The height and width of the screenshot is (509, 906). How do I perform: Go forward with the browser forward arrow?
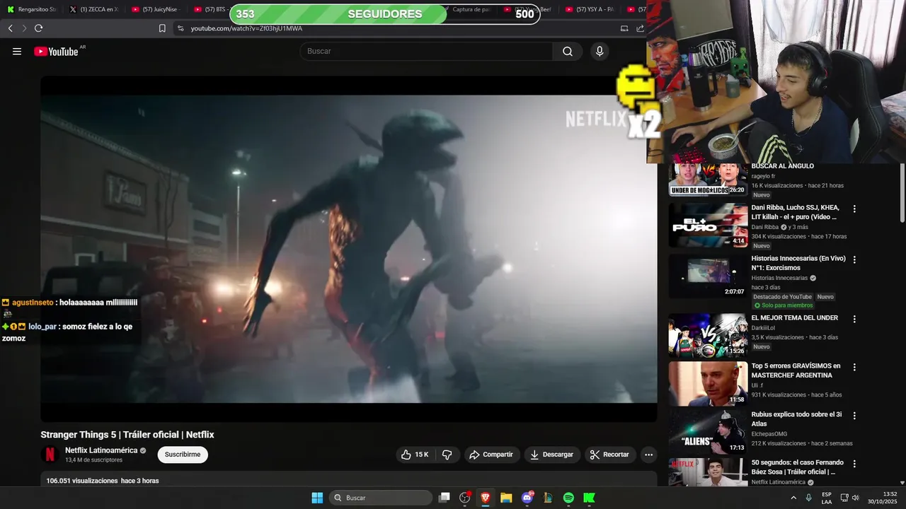point(24,28)
